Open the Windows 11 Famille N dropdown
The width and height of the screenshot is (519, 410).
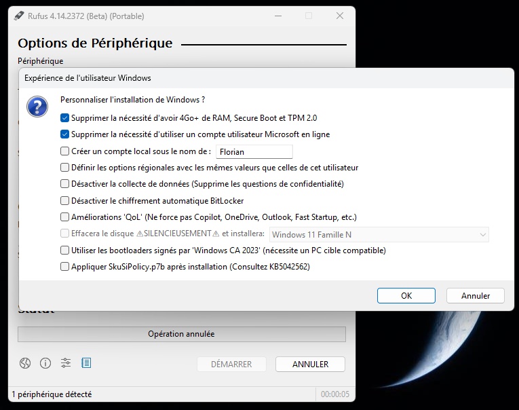[379, 235]
